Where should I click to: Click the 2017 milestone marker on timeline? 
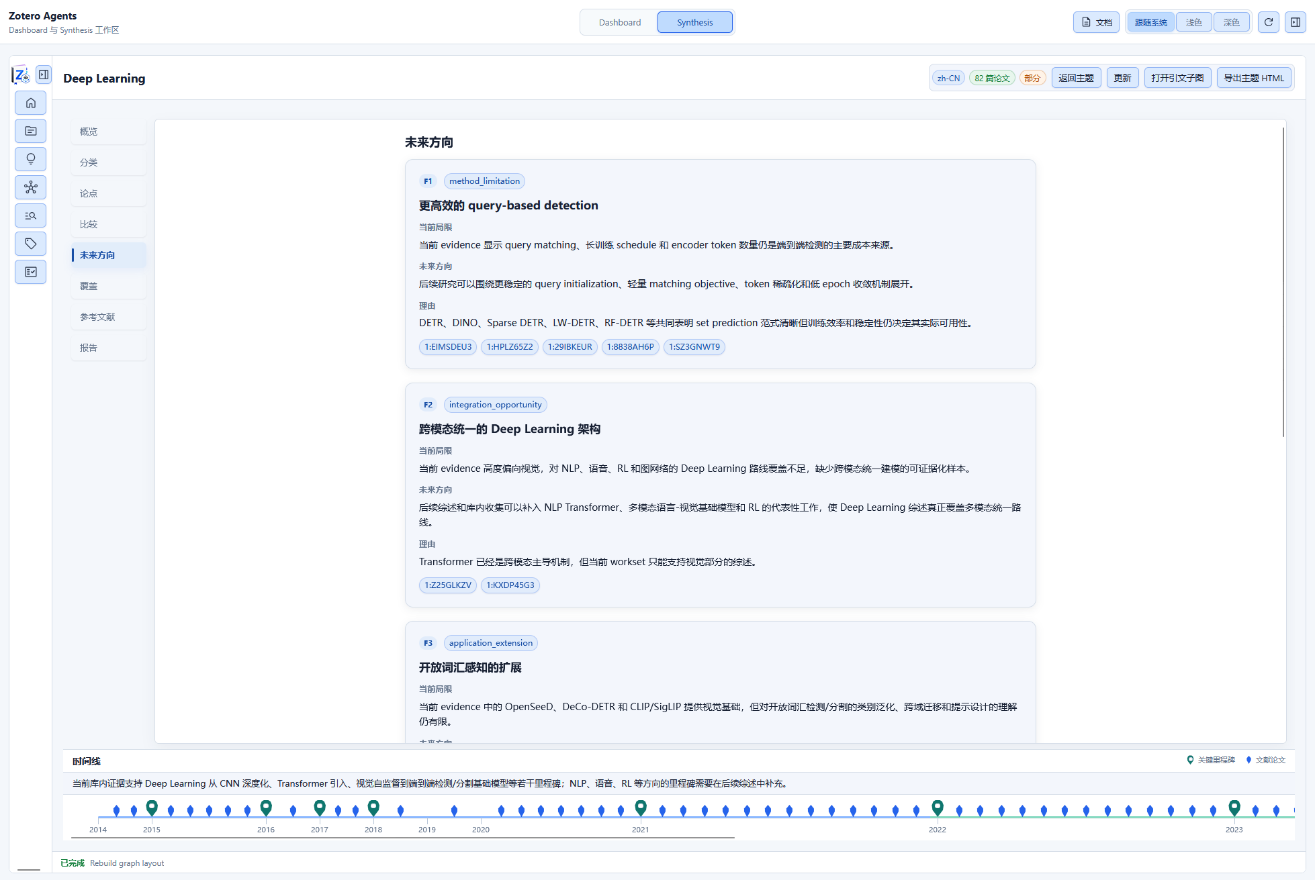320,808
